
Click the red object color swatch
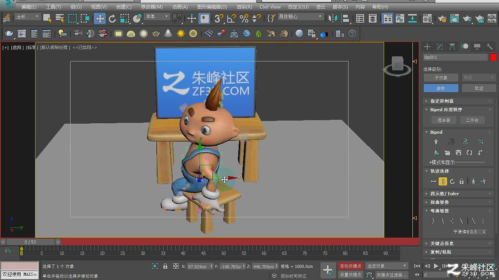(x=493, y=57)
